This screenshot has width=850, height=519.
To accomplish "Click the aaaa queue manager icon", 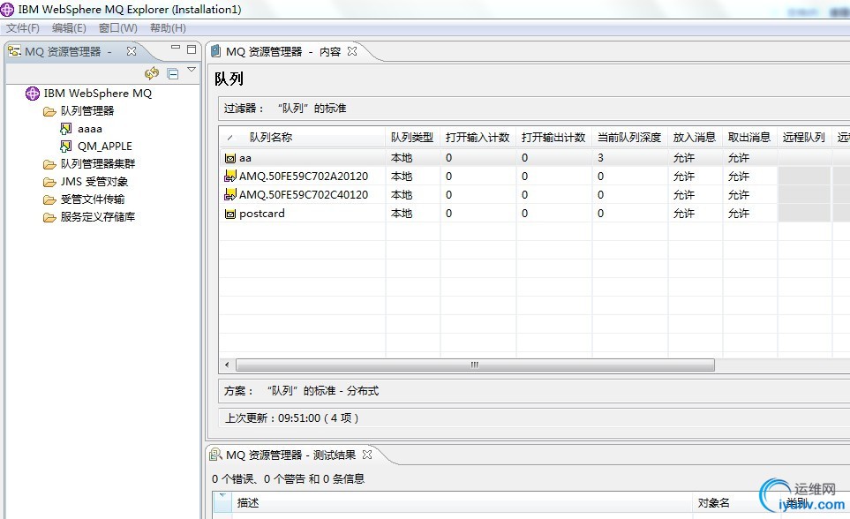I will point(65,129).
